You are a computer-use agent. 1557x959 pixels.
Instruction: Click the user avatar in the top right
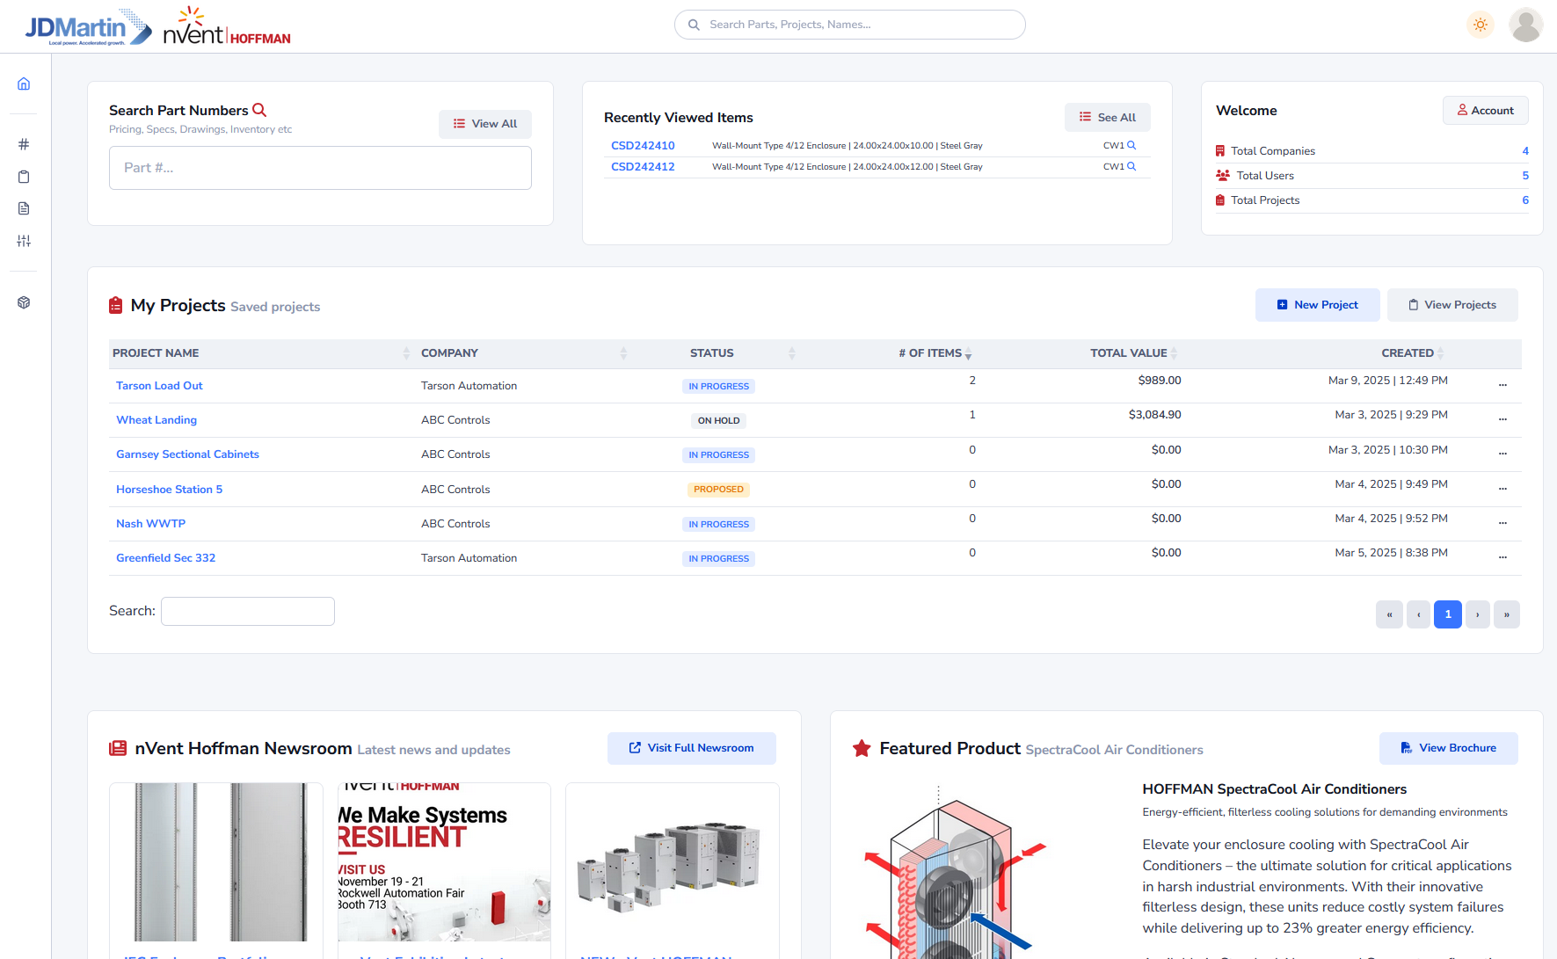point(1525,25)
